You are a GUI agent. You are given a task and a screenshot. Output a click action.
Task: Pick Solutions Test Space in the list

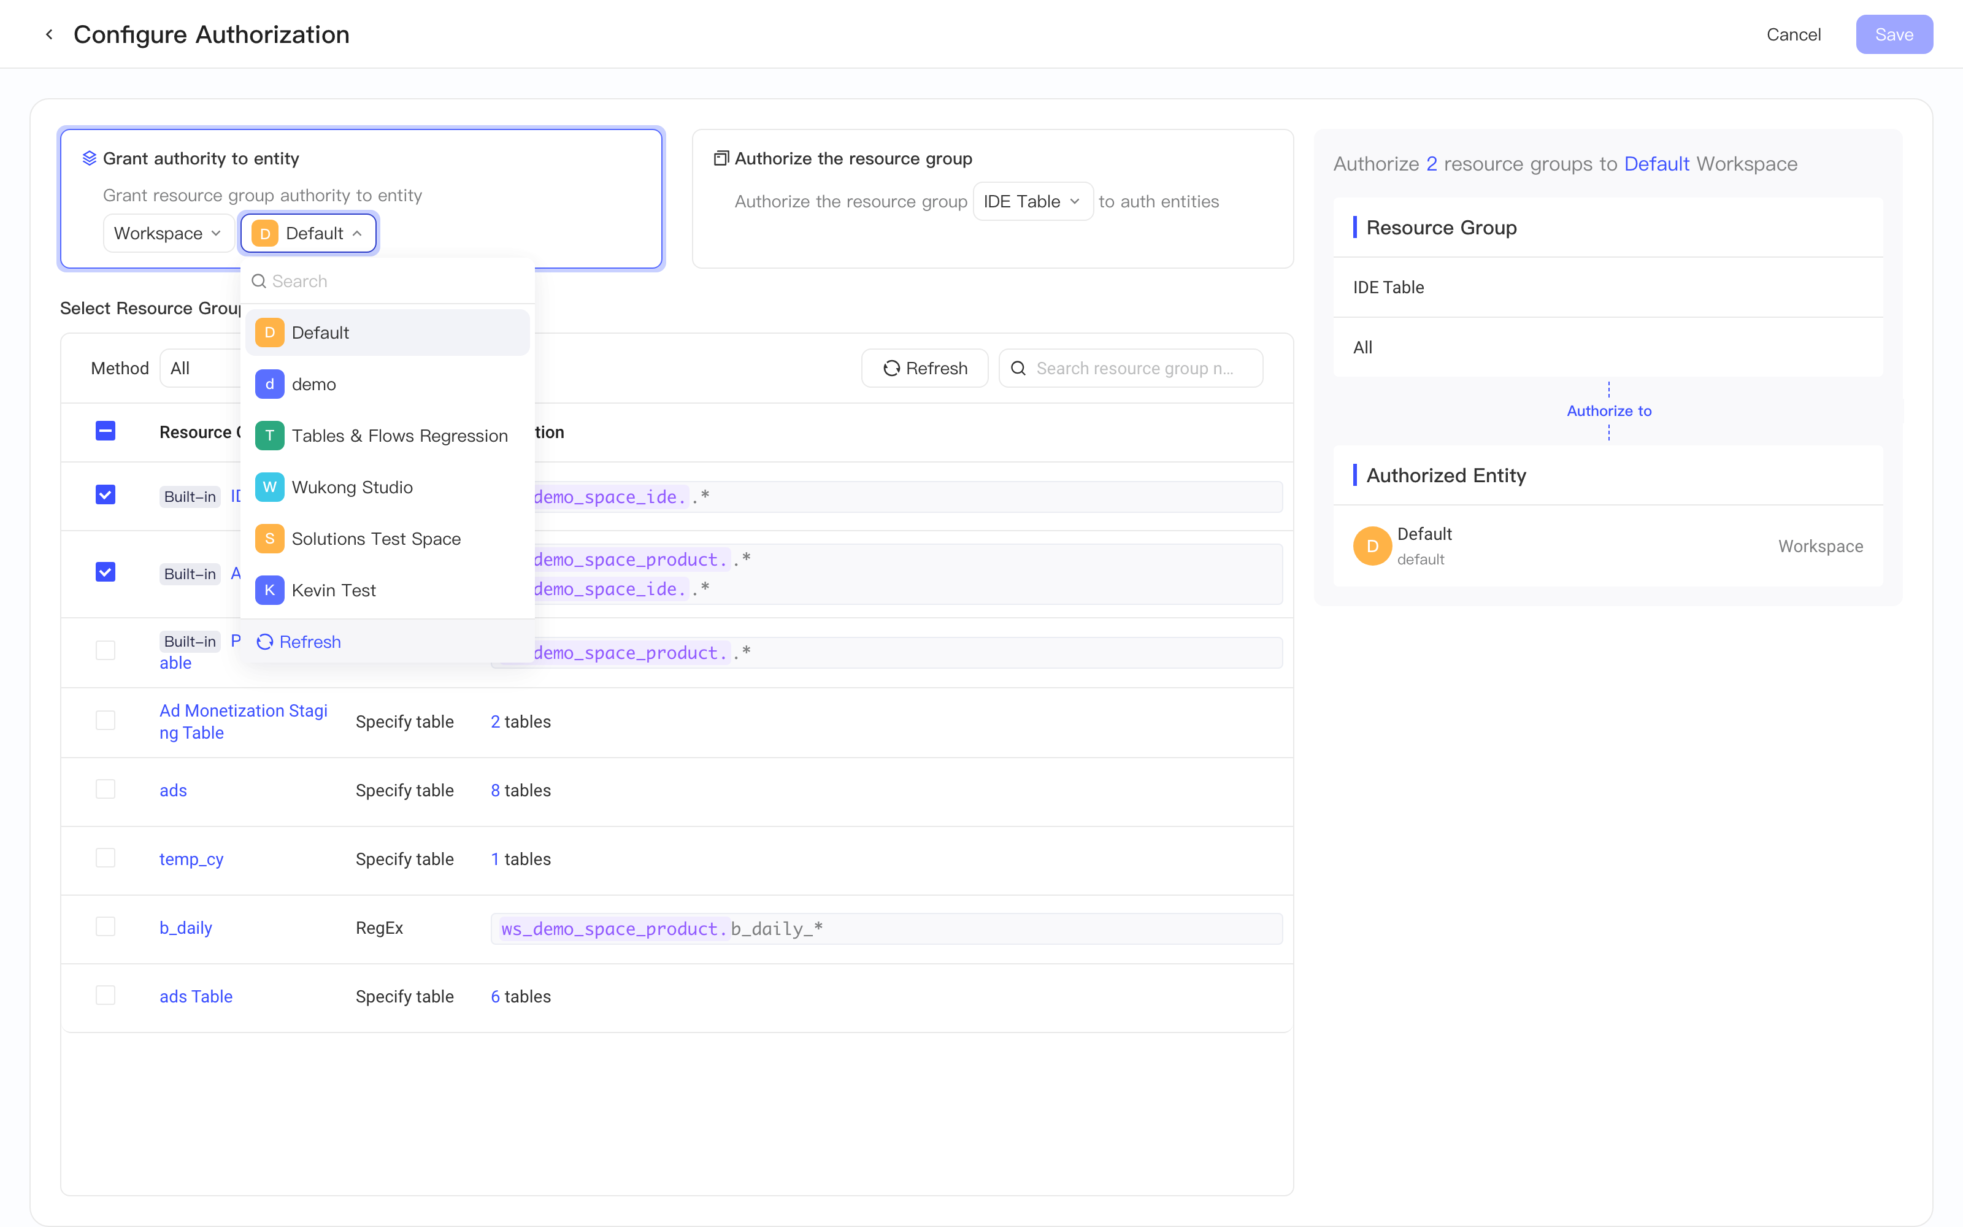coord(388,539)
